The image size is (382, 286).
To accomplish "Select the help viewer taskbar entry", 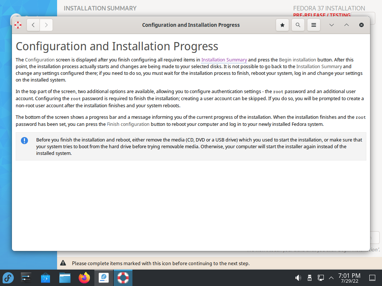I will click(x=123, y=278).
